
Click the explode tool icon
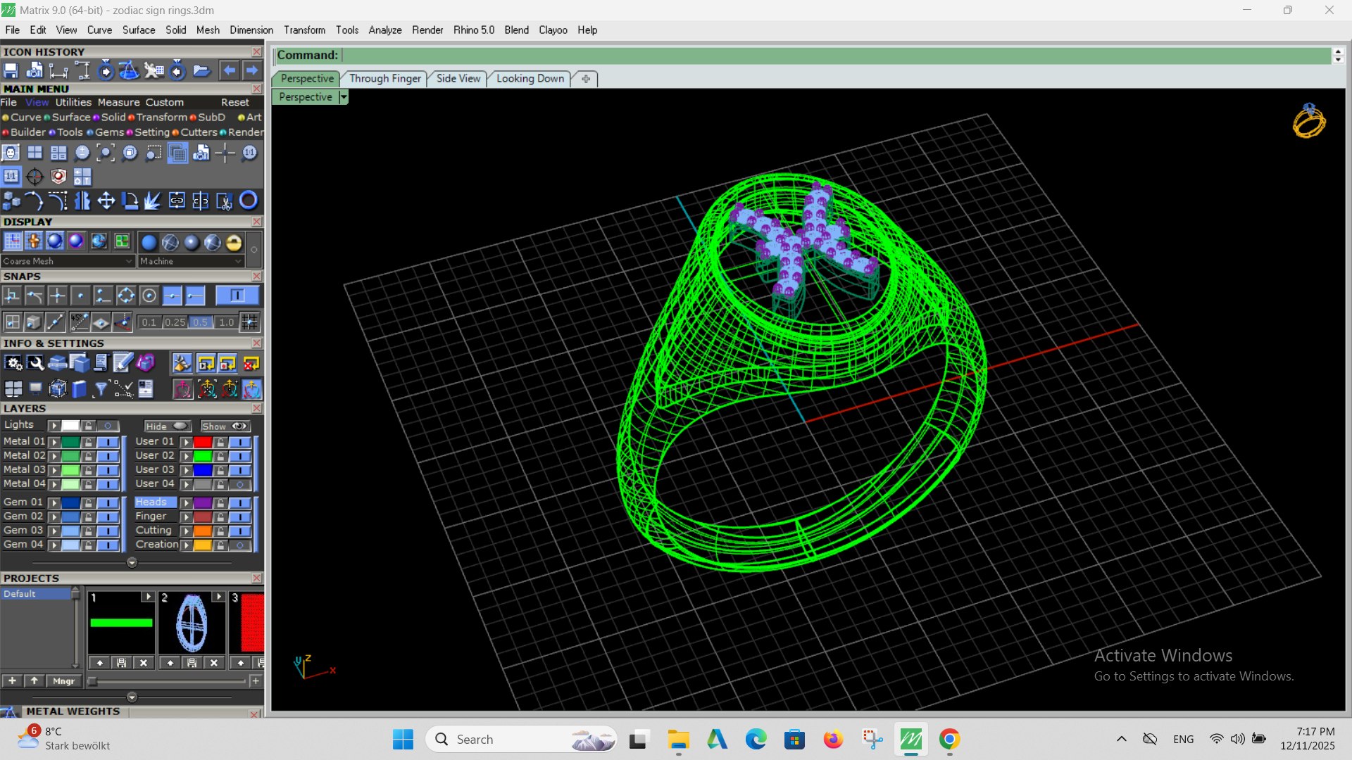point(153,201)
